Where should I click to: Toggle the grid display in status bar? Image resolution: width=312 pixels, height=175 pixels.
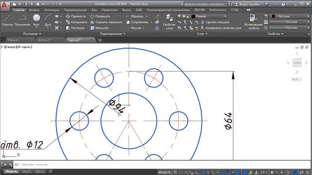(x=175, y=172)
